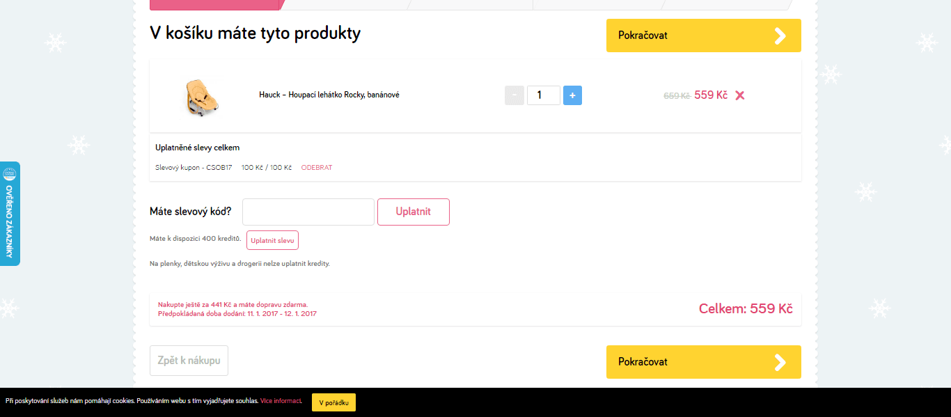Decrease quantity with the grey minus button
This screenshot has width=951, height=417.
(514, 95)
